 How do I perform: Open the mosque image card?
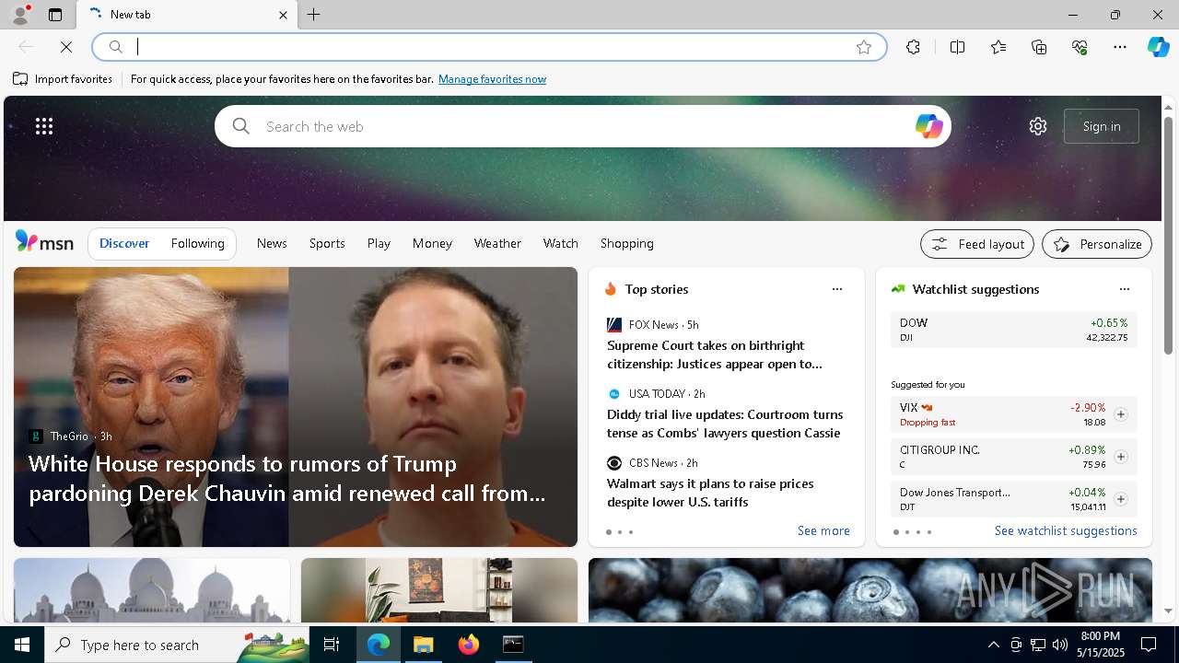point(152,590)
